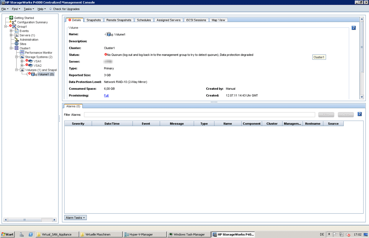
Task: Click the Start button
Action: (8, 234)
